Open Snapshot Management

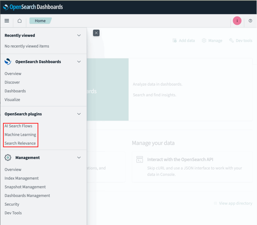pos(25,187)
